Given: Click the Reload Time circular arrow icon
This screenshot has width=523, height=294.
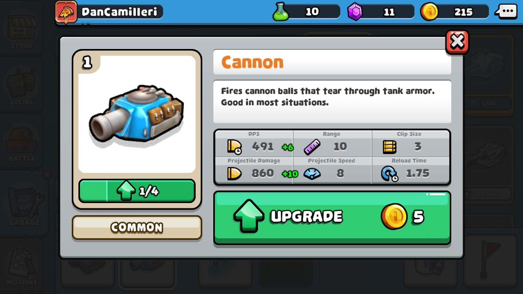Looking at the screenshot, I should 389,174.
